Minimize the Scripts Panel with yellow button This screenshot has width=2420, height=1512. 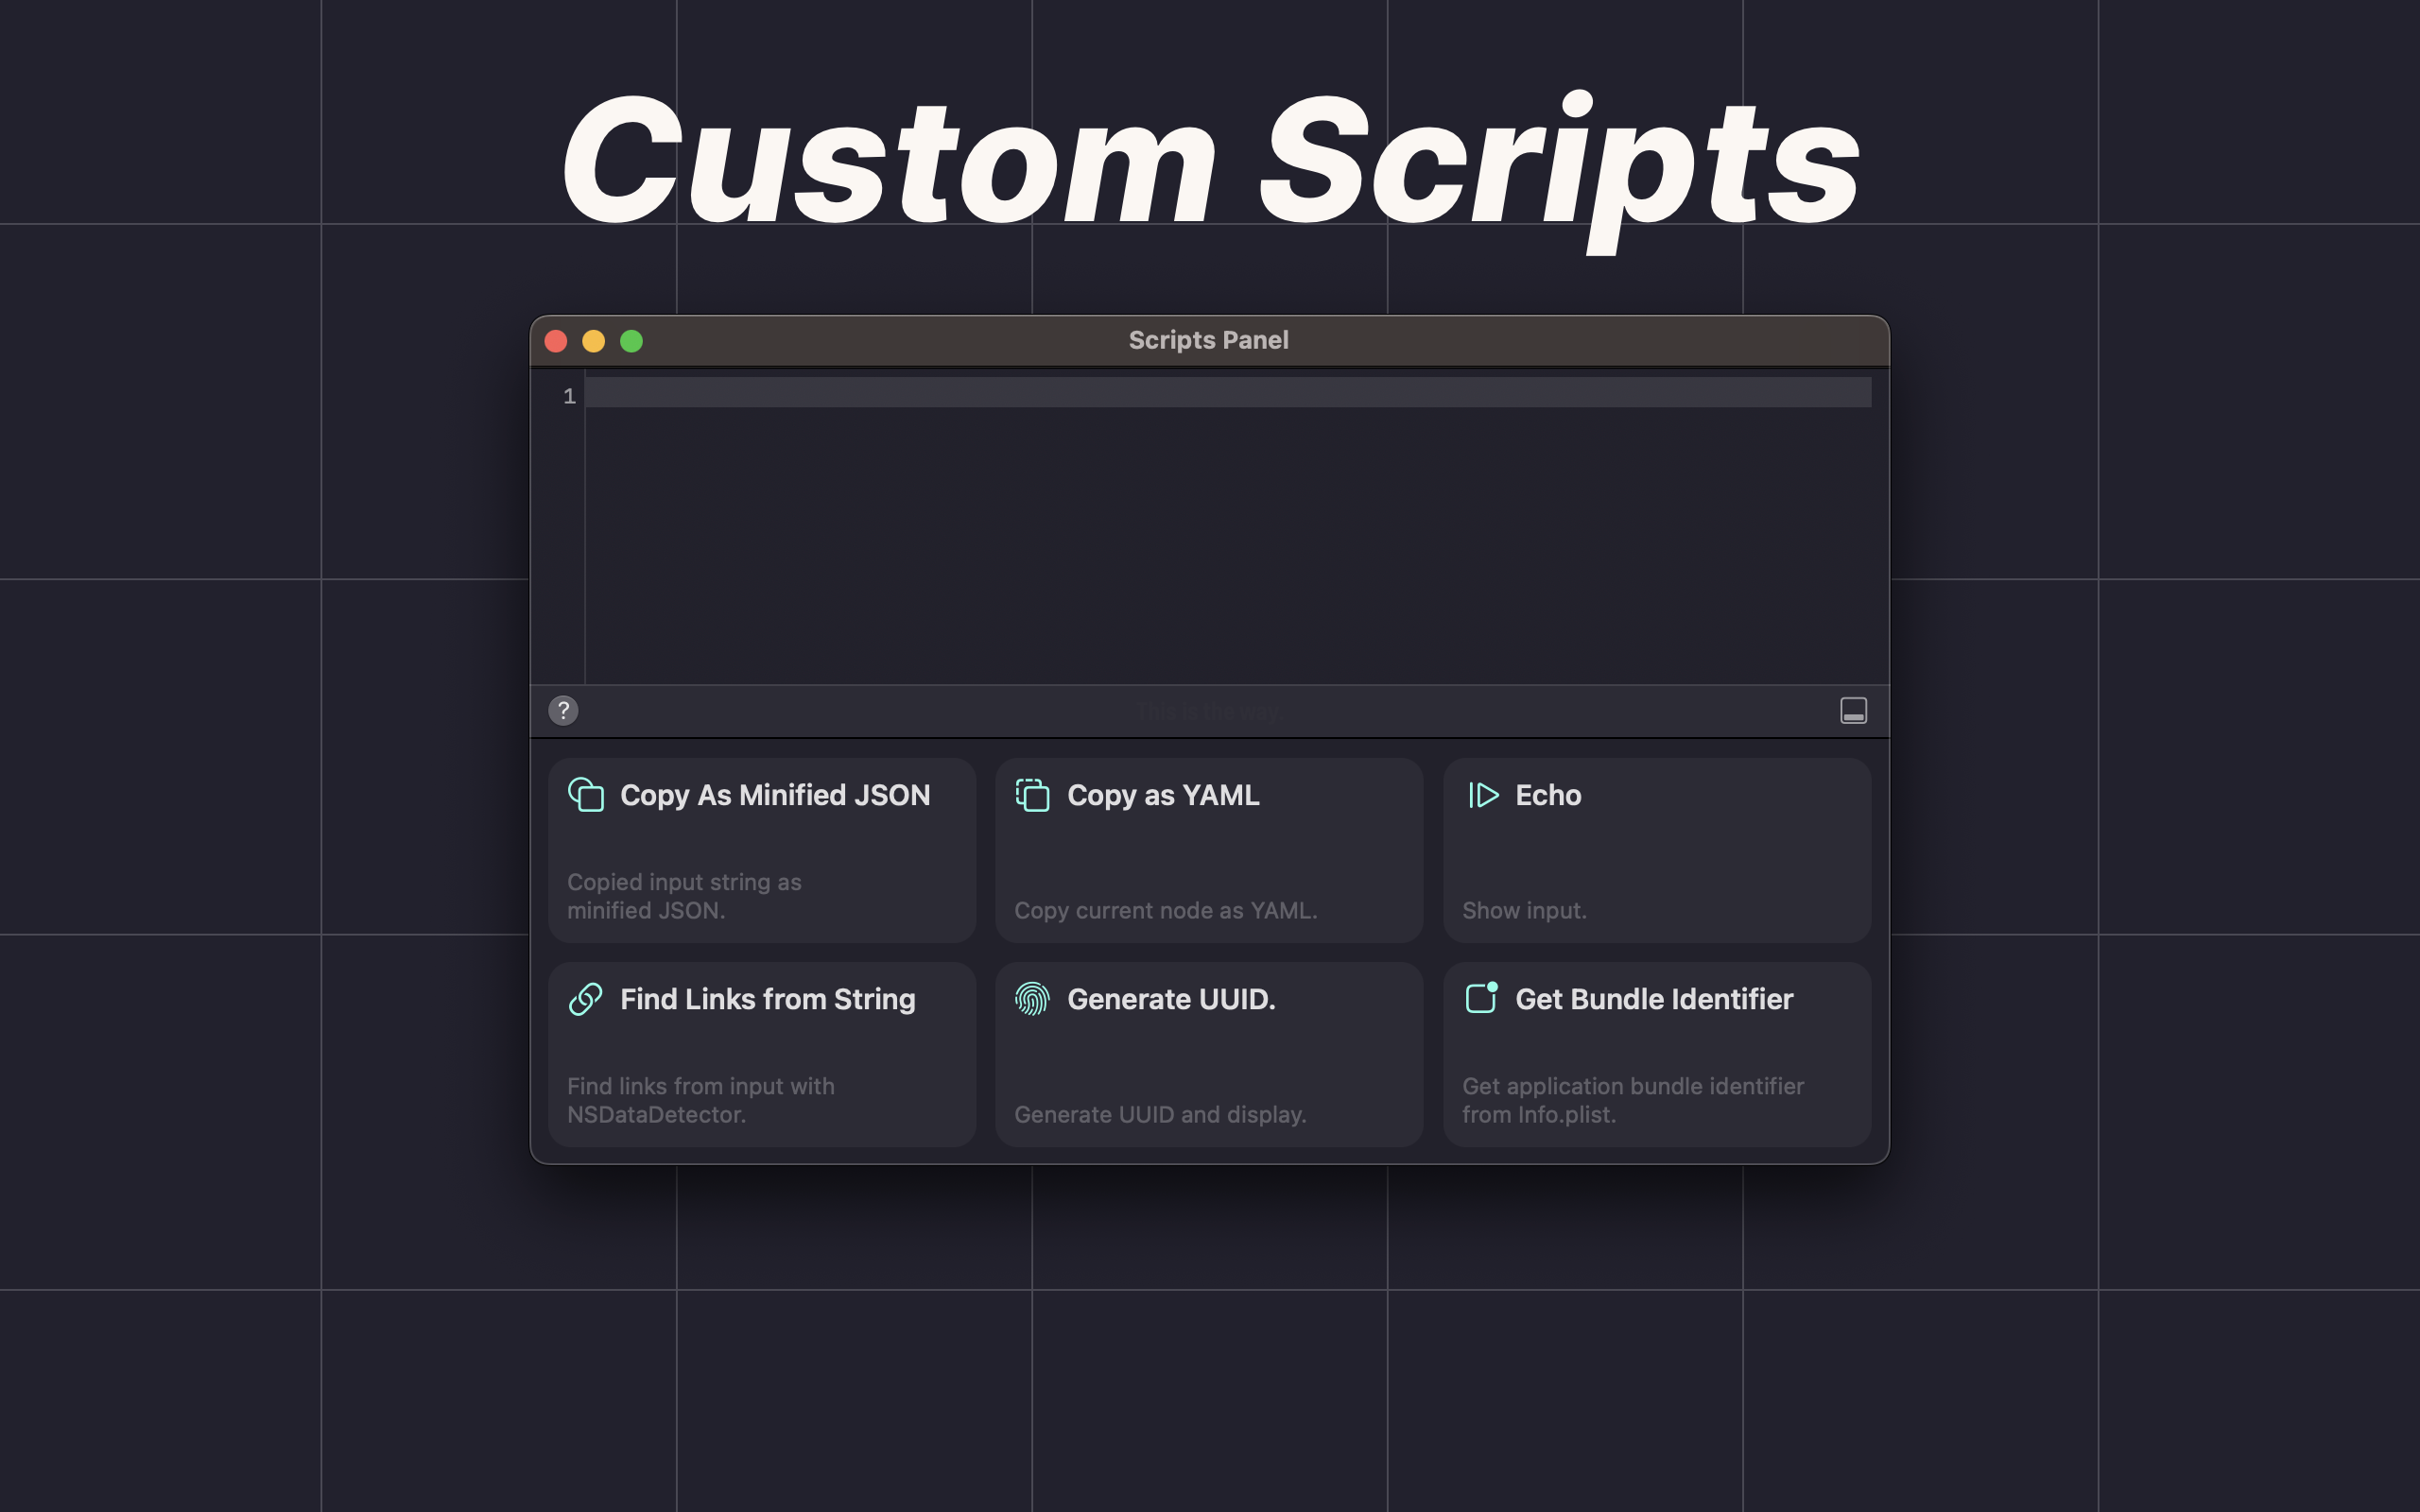coord(593,341)
